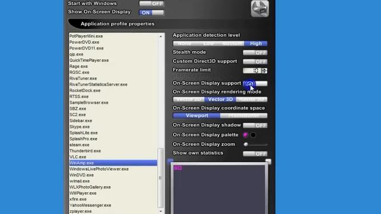The image size is (381, 214).
Task: Toggle Start with Windows switch
Action: click(152, 4)
